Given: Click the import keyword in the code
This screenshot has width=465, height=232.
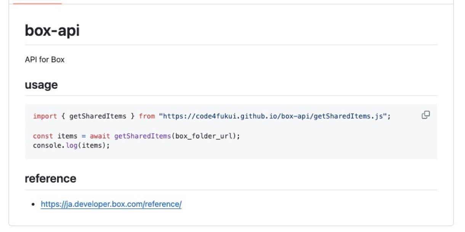Looking at the screenshot, I should pos(45,116).
